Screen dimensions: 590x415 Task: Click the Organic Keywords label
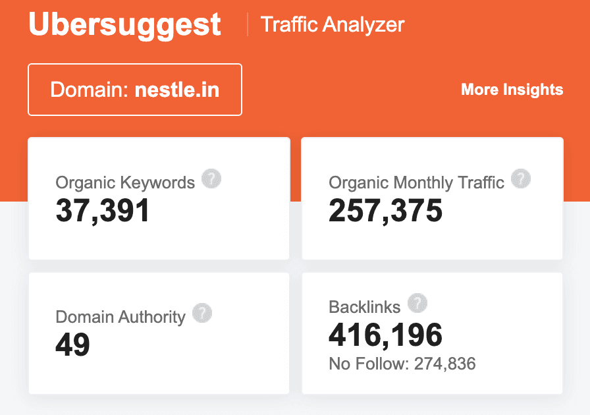(x=125, y=182)
